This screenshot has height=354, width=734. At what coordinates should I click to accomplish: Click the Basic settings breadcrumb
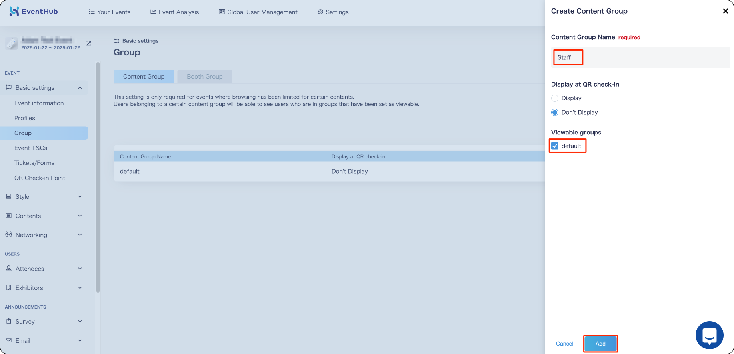[x=136, y=41]
